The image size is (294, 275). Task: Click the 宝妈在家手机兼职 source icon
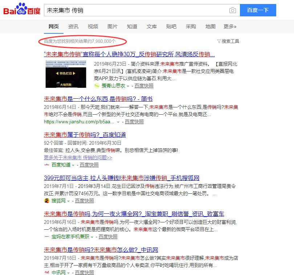click(47, 237)
